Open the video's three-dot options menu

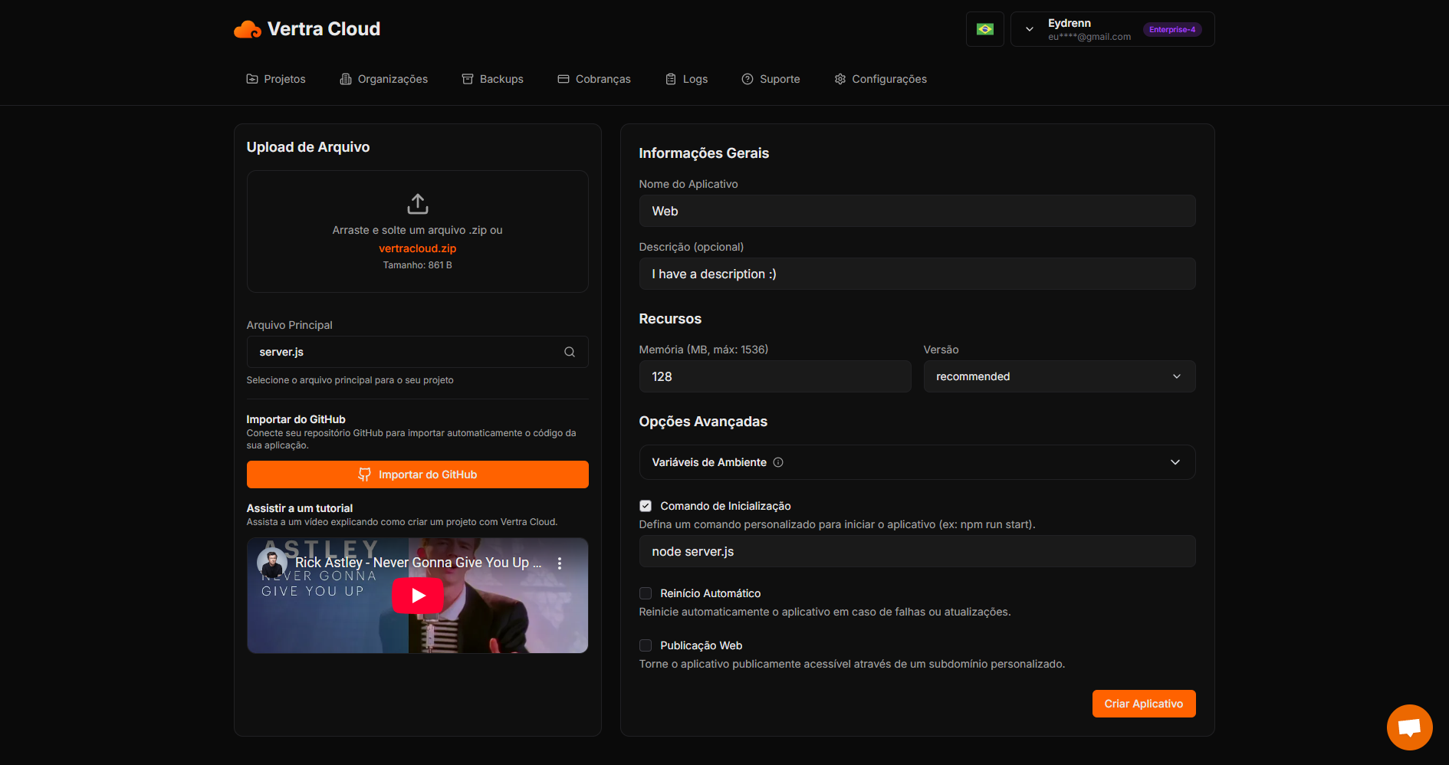tap(560, 563)
